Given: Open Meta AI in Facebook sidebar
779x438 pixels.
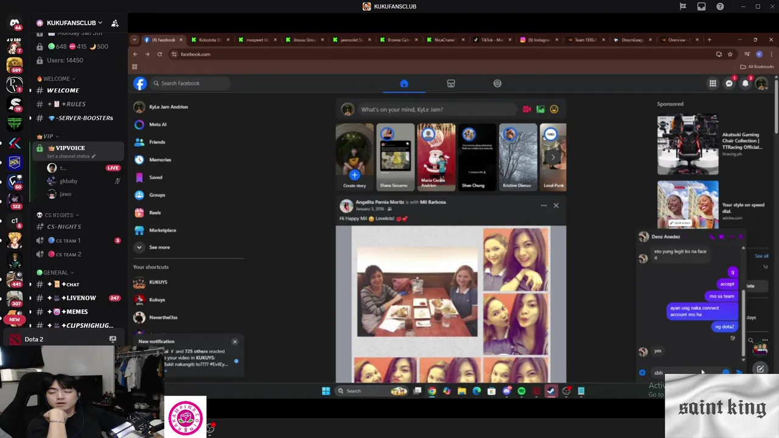Looking at the screenshot, I should click(158, 124).
